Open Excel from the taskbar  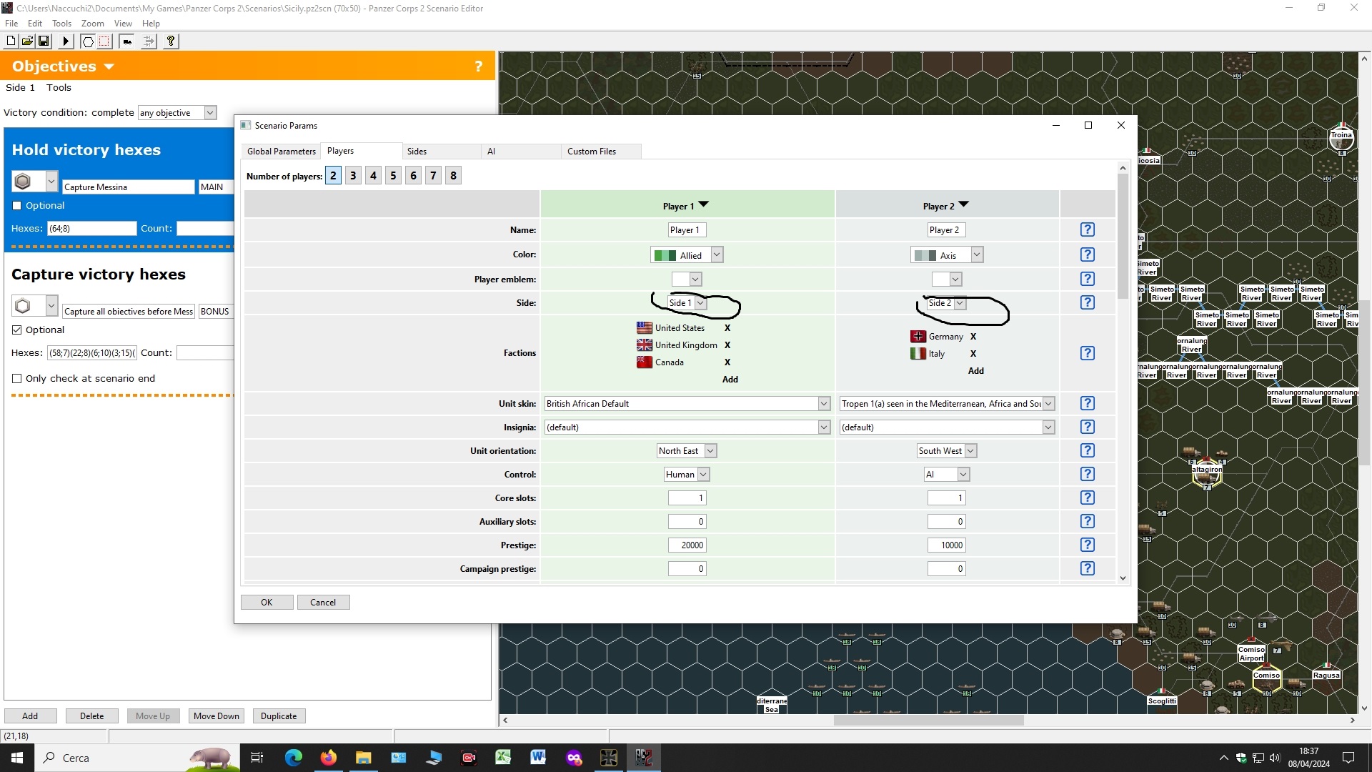coord(504,758)
